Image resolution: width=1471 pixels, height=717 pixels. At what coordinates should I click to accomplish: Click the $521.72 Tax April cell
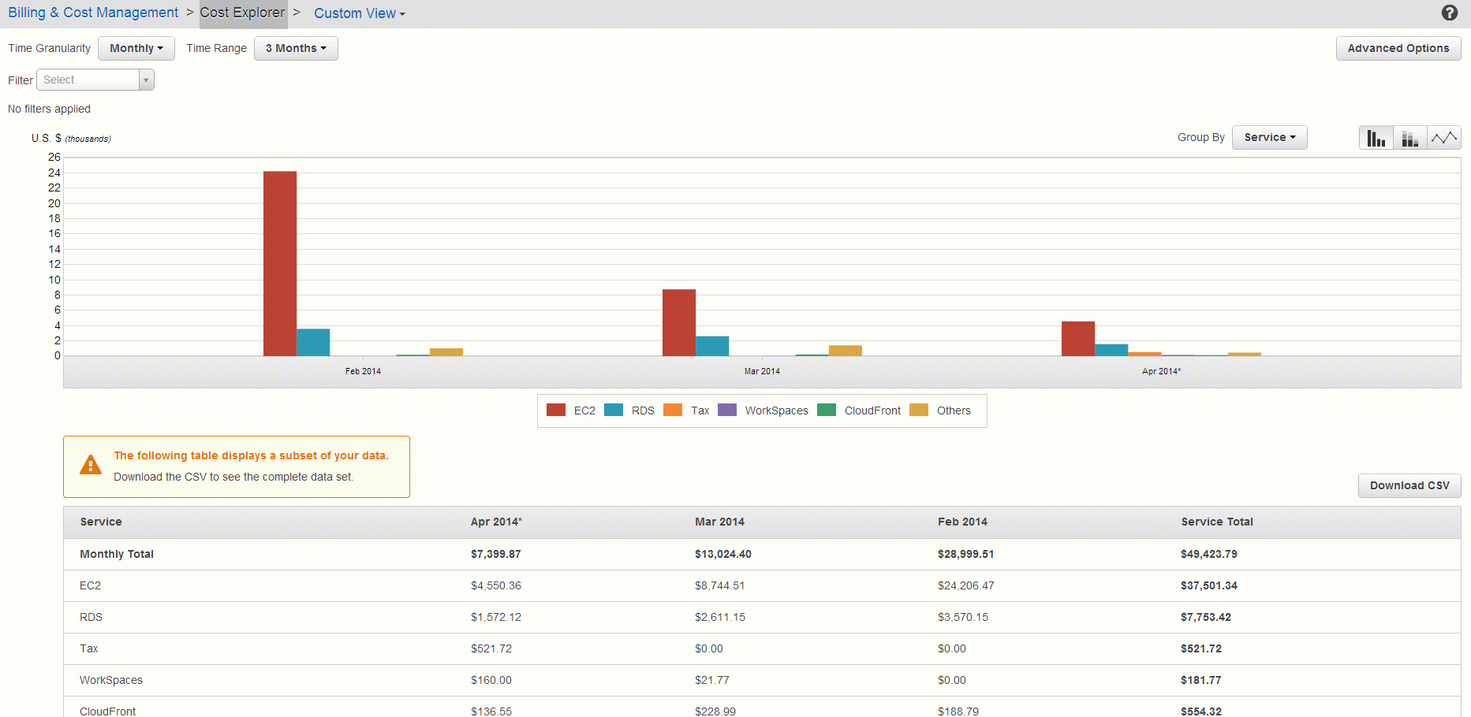tap(491, 648)
